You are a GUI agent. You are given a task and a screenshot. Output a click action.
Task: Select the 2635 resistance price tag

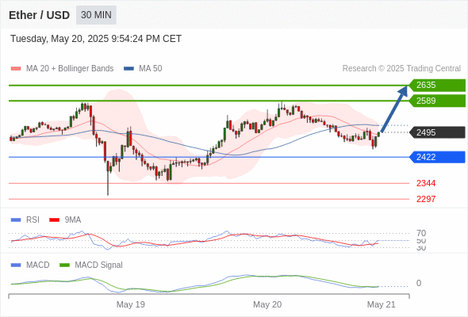437,86
